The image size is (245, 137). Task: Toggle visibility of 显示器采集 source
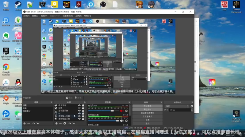pos(79,111)
